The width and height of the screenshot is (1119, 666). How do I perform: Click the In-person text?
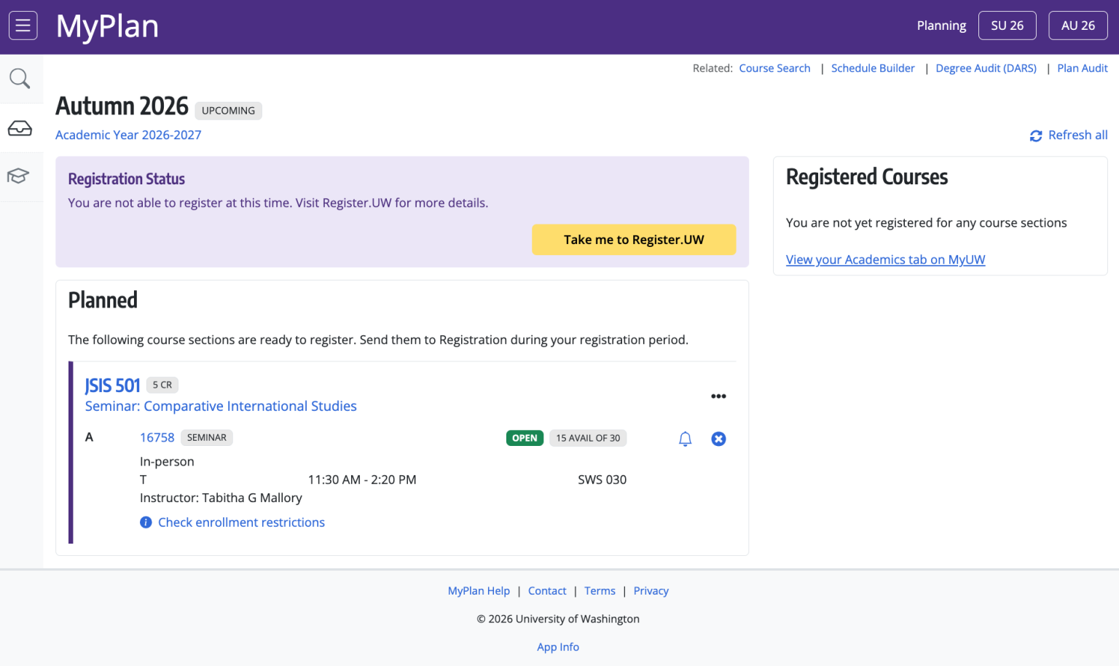(x=167, y=461)
